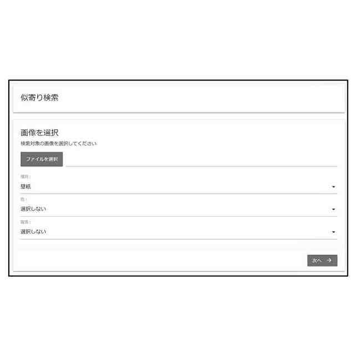Click the 色 field label
Image resolution: width=355 pixels, height=355 pixels.
click(23, 199)
